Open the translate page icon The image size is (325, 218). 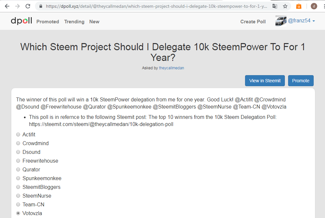click(275, 6)
